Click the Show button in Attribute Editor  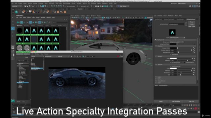click(x=190, y=26)
